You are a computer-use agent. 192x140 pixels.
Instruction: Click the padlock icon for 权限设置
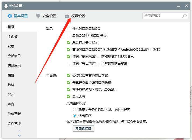[x=67, y=16]
